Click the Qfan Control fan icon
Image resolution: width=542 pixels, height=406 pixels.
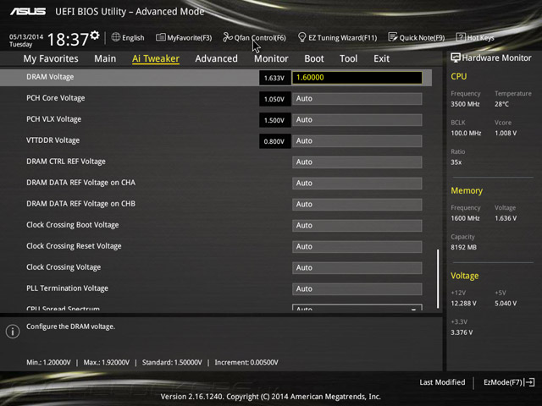point(228,37)
